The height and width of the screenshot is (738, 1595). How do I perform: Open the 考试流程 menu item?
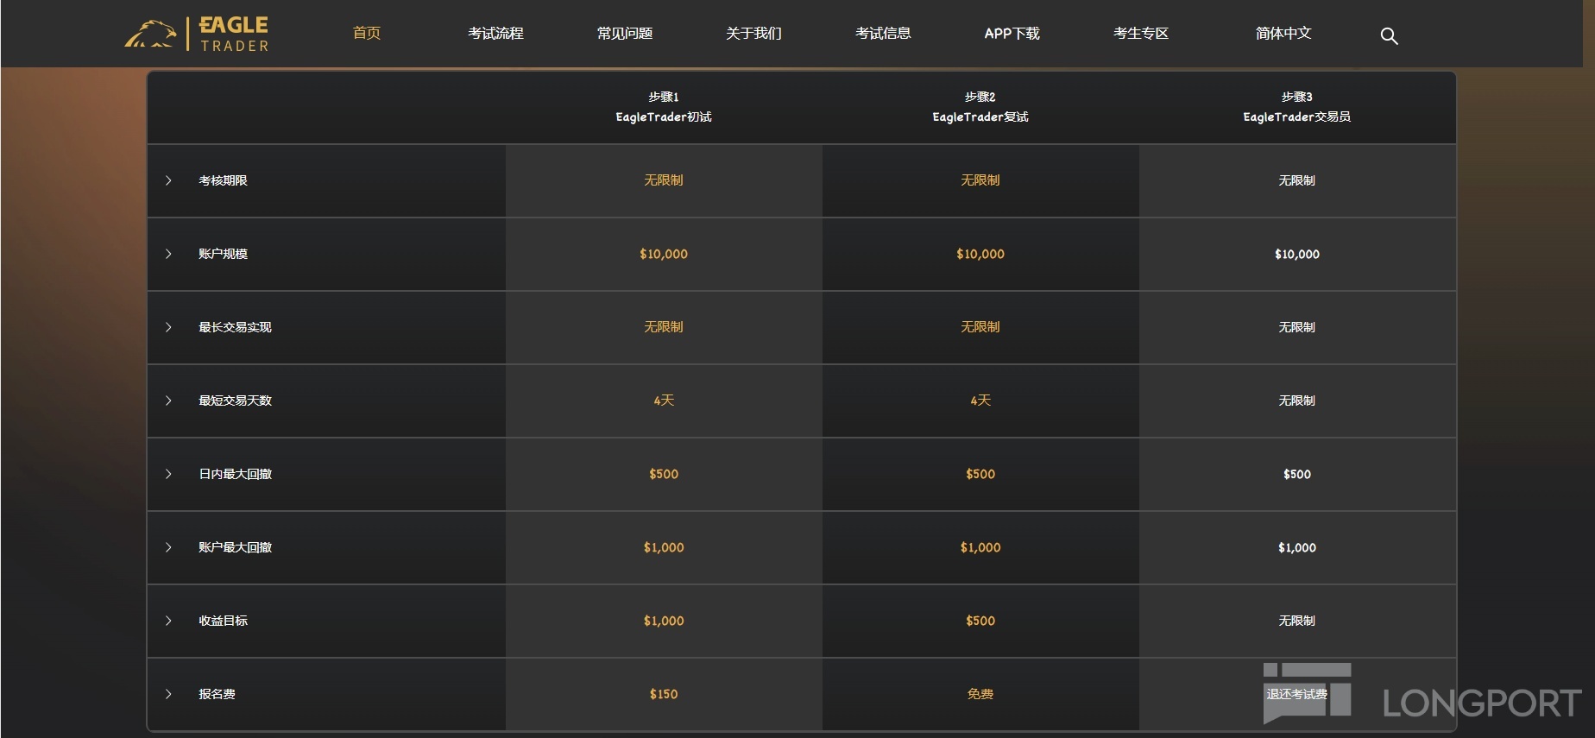tap(495, 33)
